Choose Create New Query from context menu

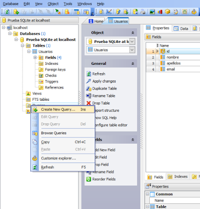63,110
